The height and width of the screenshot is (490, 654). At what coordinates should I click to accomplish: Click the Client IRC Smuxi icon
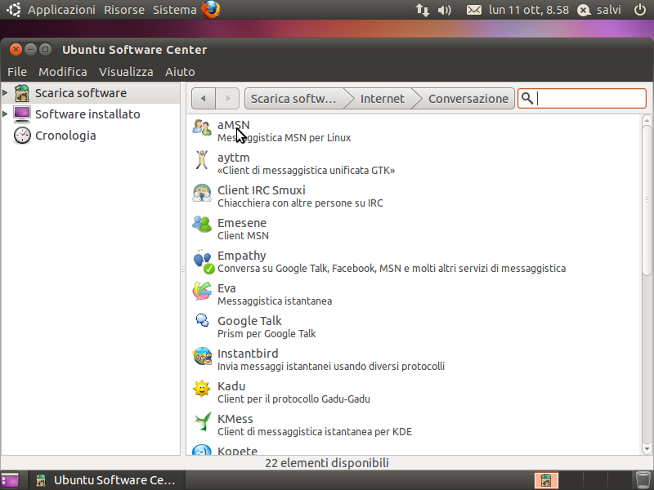(x=202, y=193)
